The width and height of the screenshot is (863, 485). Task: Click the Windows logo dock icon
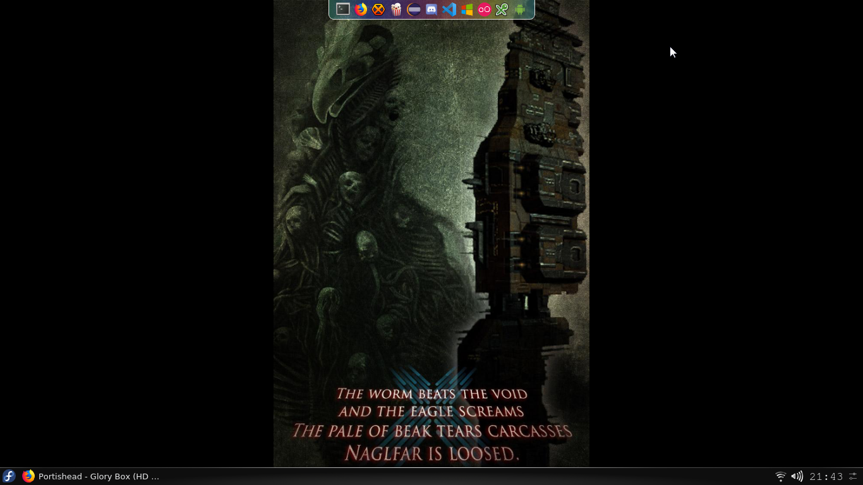click(467, 9)
